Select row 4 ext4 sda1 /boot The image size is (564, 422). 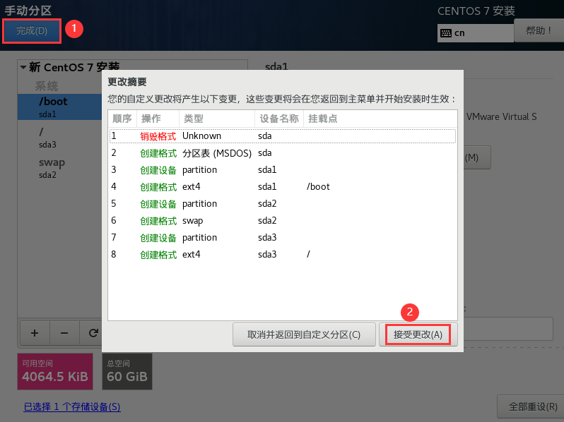point(283,187)
